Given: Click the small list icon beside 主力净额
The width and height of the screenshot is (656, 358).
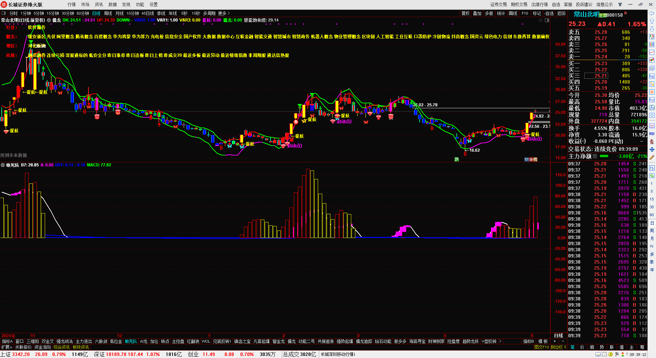Looking at the screenshot, I should 595,156.
